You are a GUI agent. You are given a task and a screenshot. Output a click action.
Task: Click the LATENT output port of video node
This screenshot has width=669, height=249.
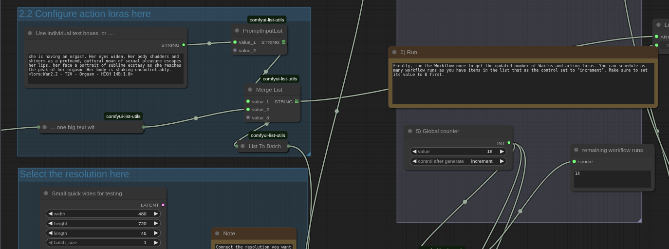[163, 205]
